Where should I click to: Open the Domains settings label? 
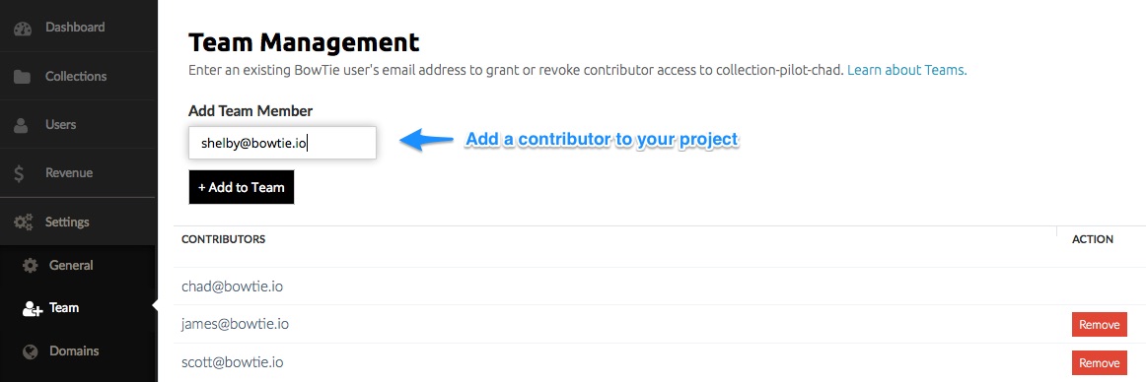click(x=74, y=350)
